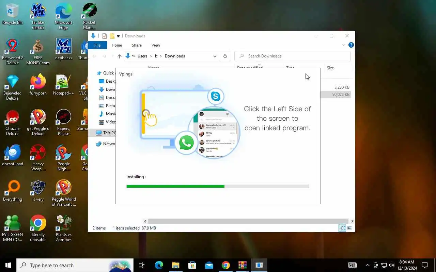Image resolution: width=436 pixels, height=272 pixels.
Task: Open the Recycle Bin desktop icon
Action: pos(13,14)
